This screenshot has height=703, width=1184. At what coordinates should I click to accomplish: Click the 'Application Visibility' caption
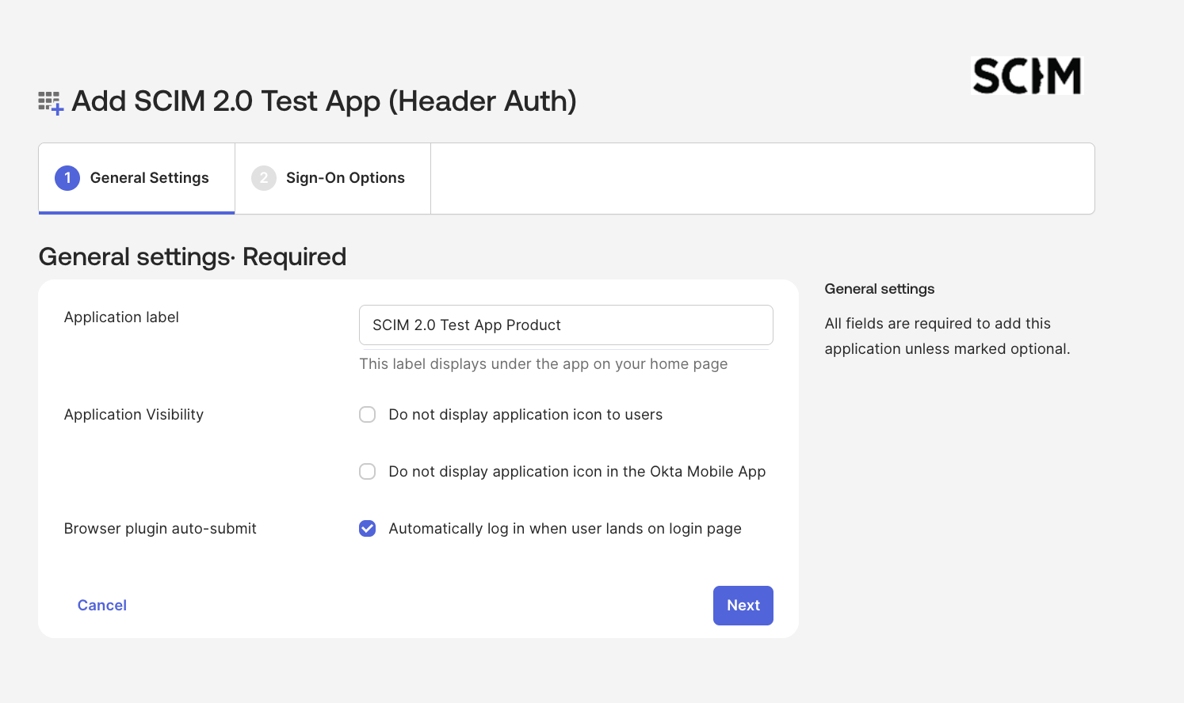tap(134, 415)
